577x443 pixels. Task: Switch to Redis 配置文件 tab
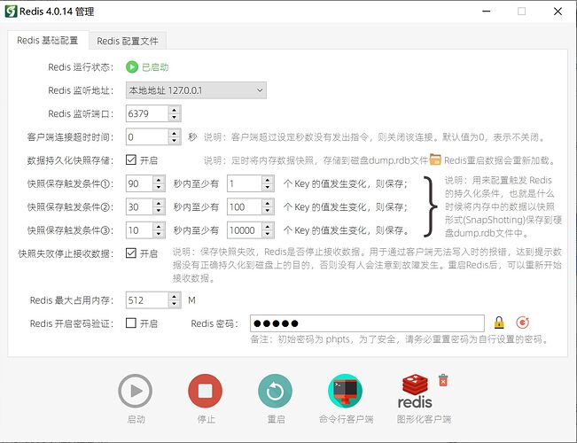[x=128, y=41]
